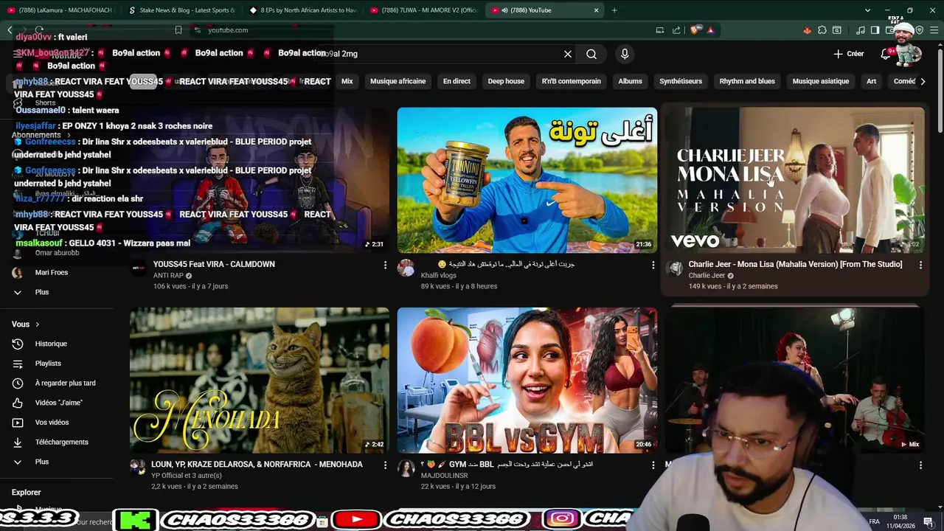Toggle the Brave sidebar panel button
Image resolution: width=944 pixels, height=531 pixels.
(x=875, y=30)
